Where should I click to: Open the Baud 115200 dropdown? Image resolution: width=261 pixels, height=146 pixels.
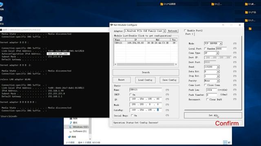click(x=218, y=67)
